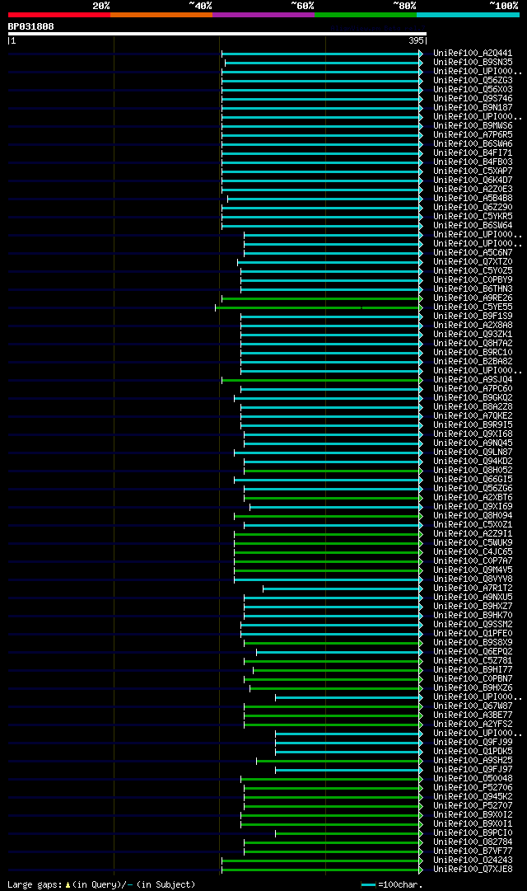Screen dimensions: 527x891
Task: Open hit UniRef100_Q9S746
Action: (473, 98)
